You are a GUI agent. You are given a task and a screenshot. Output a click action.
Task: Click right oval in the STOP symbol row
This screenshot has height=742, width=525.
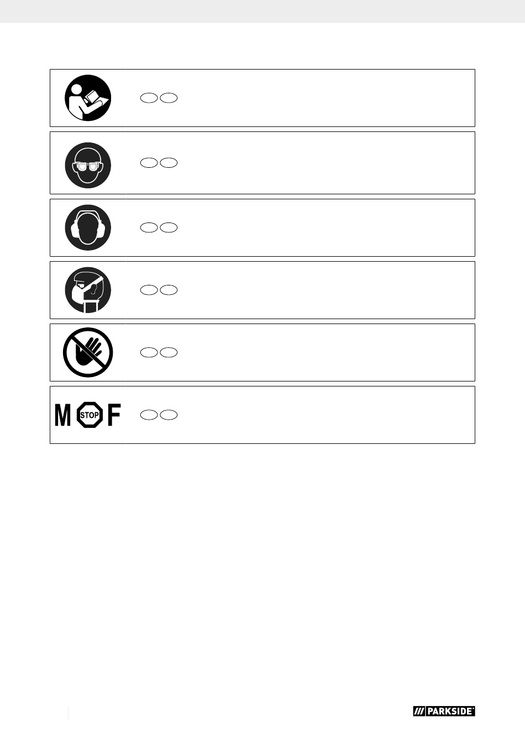coord(169,415)
